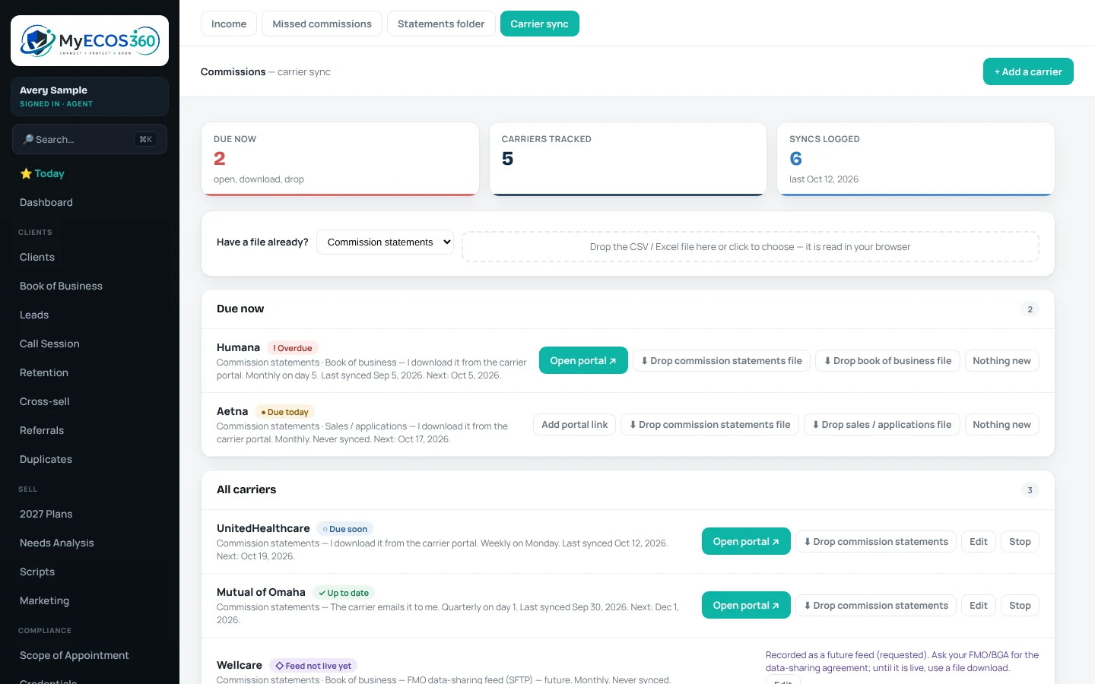Open Today in the sidebar

90,173
